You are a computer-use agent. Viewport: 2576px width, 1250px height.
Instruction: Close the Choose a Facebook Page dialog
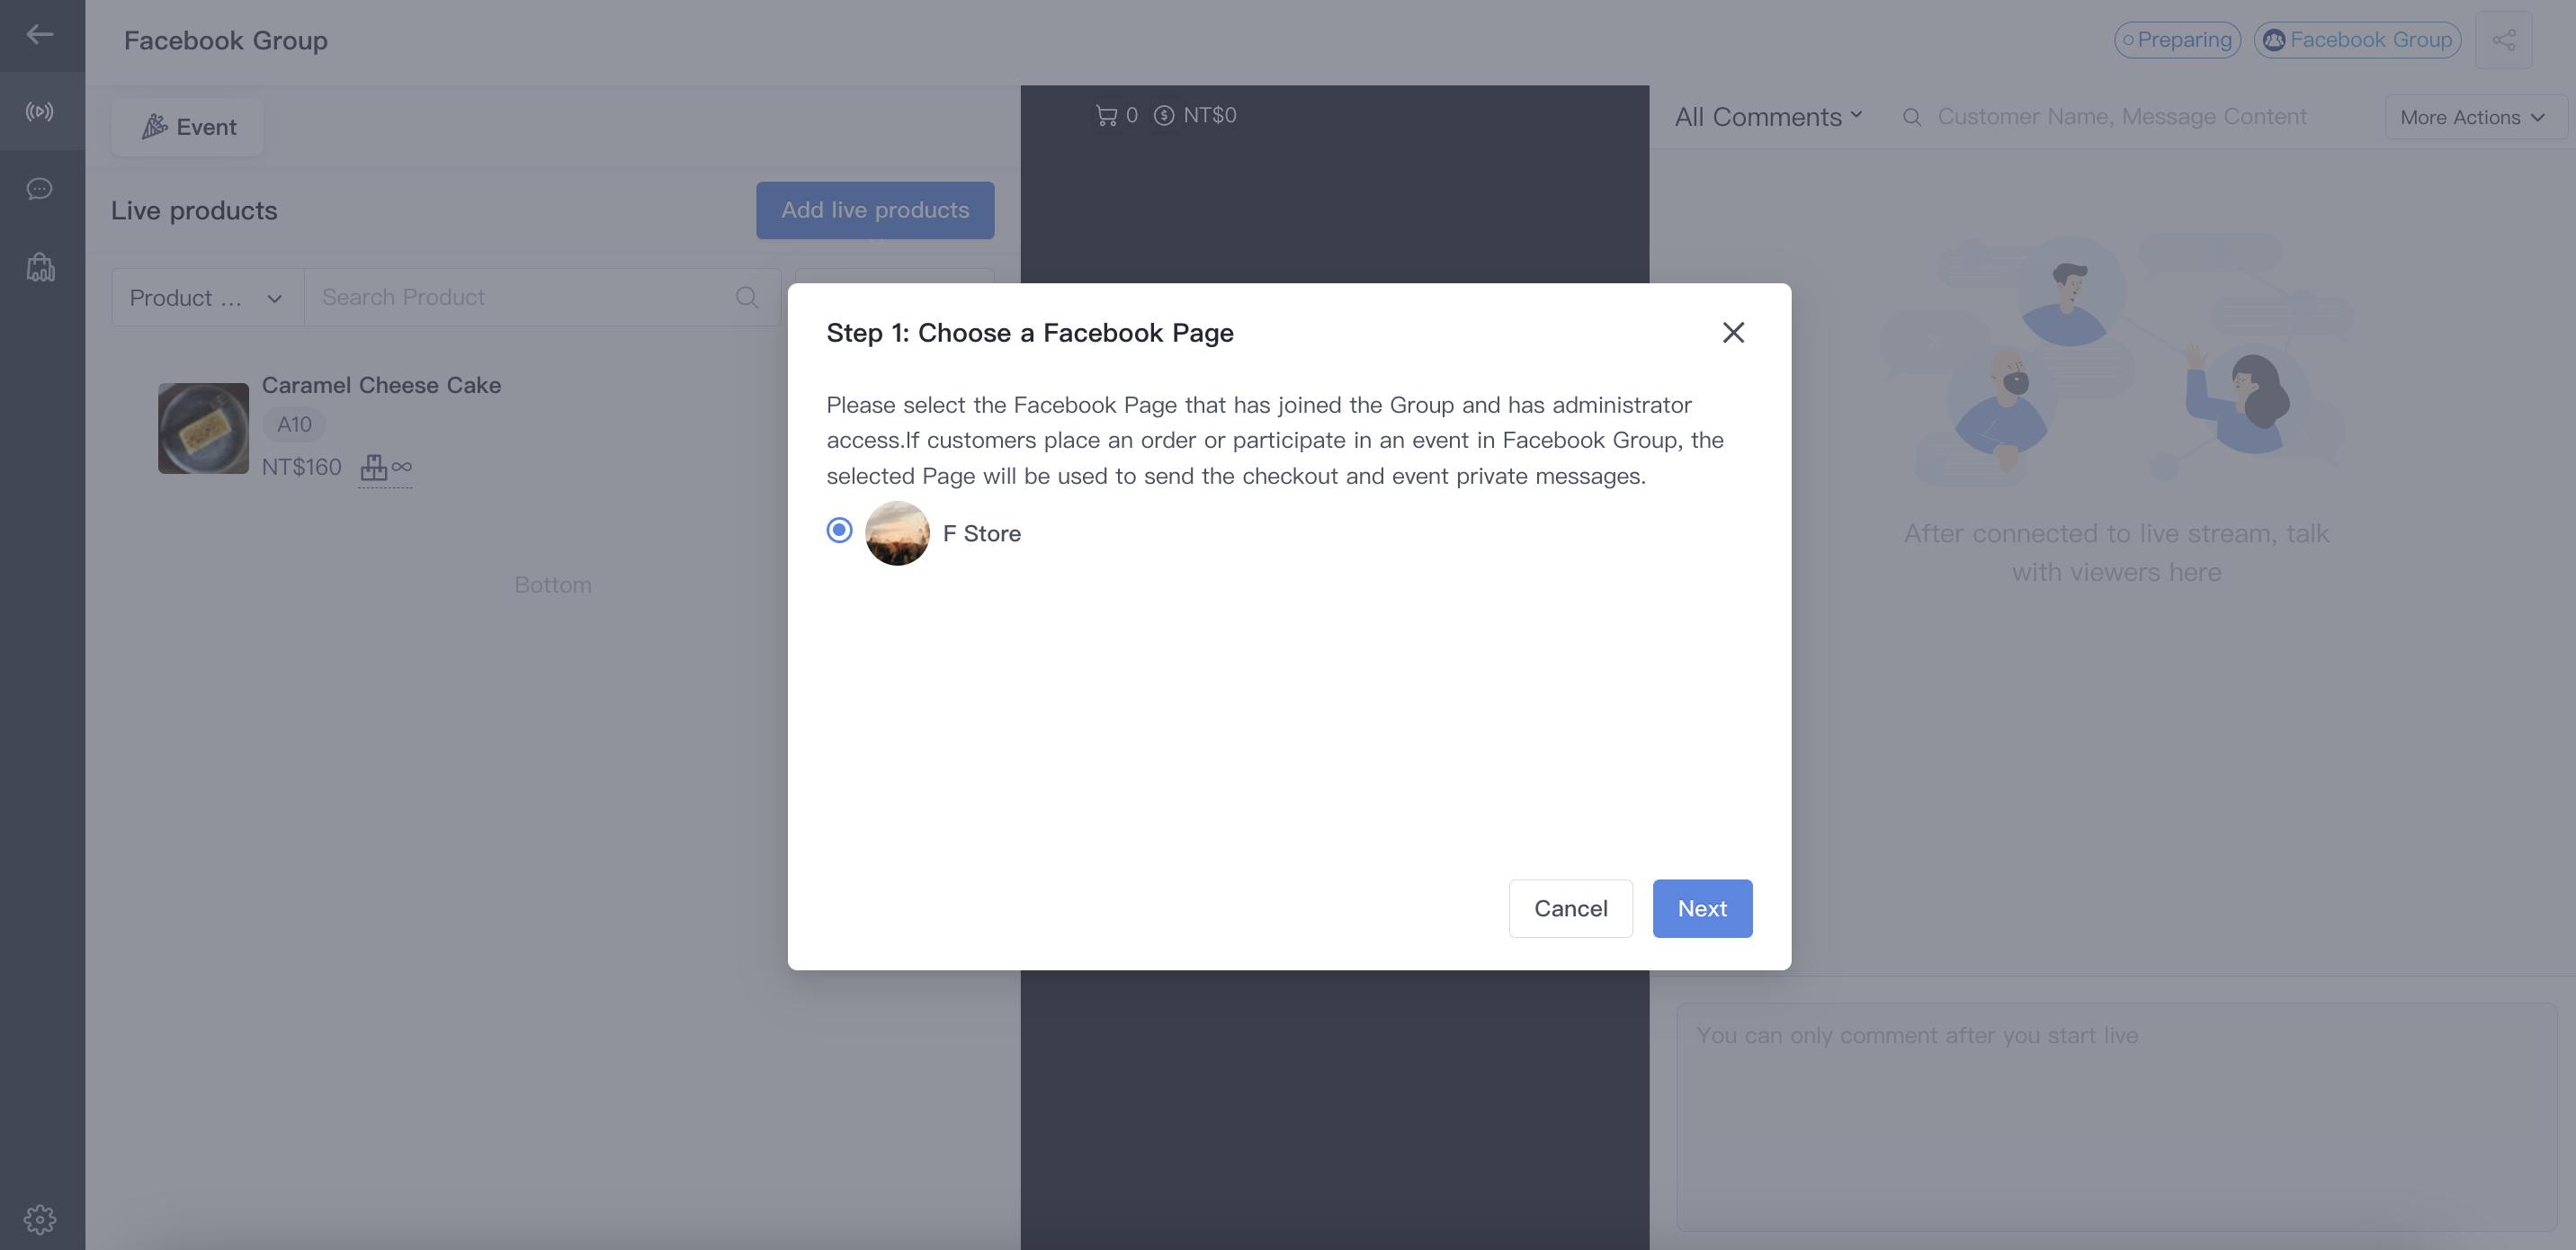1733,332
